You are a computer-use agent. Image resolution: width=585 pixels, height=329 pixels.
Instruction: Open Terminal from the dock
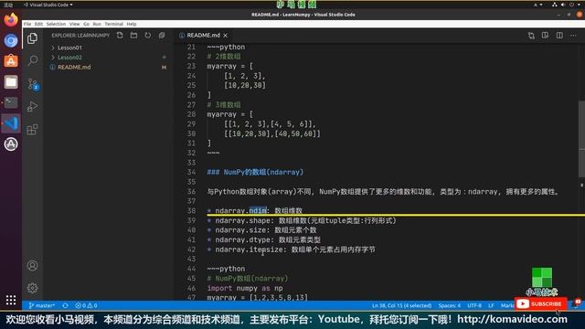tap(11, 102)
